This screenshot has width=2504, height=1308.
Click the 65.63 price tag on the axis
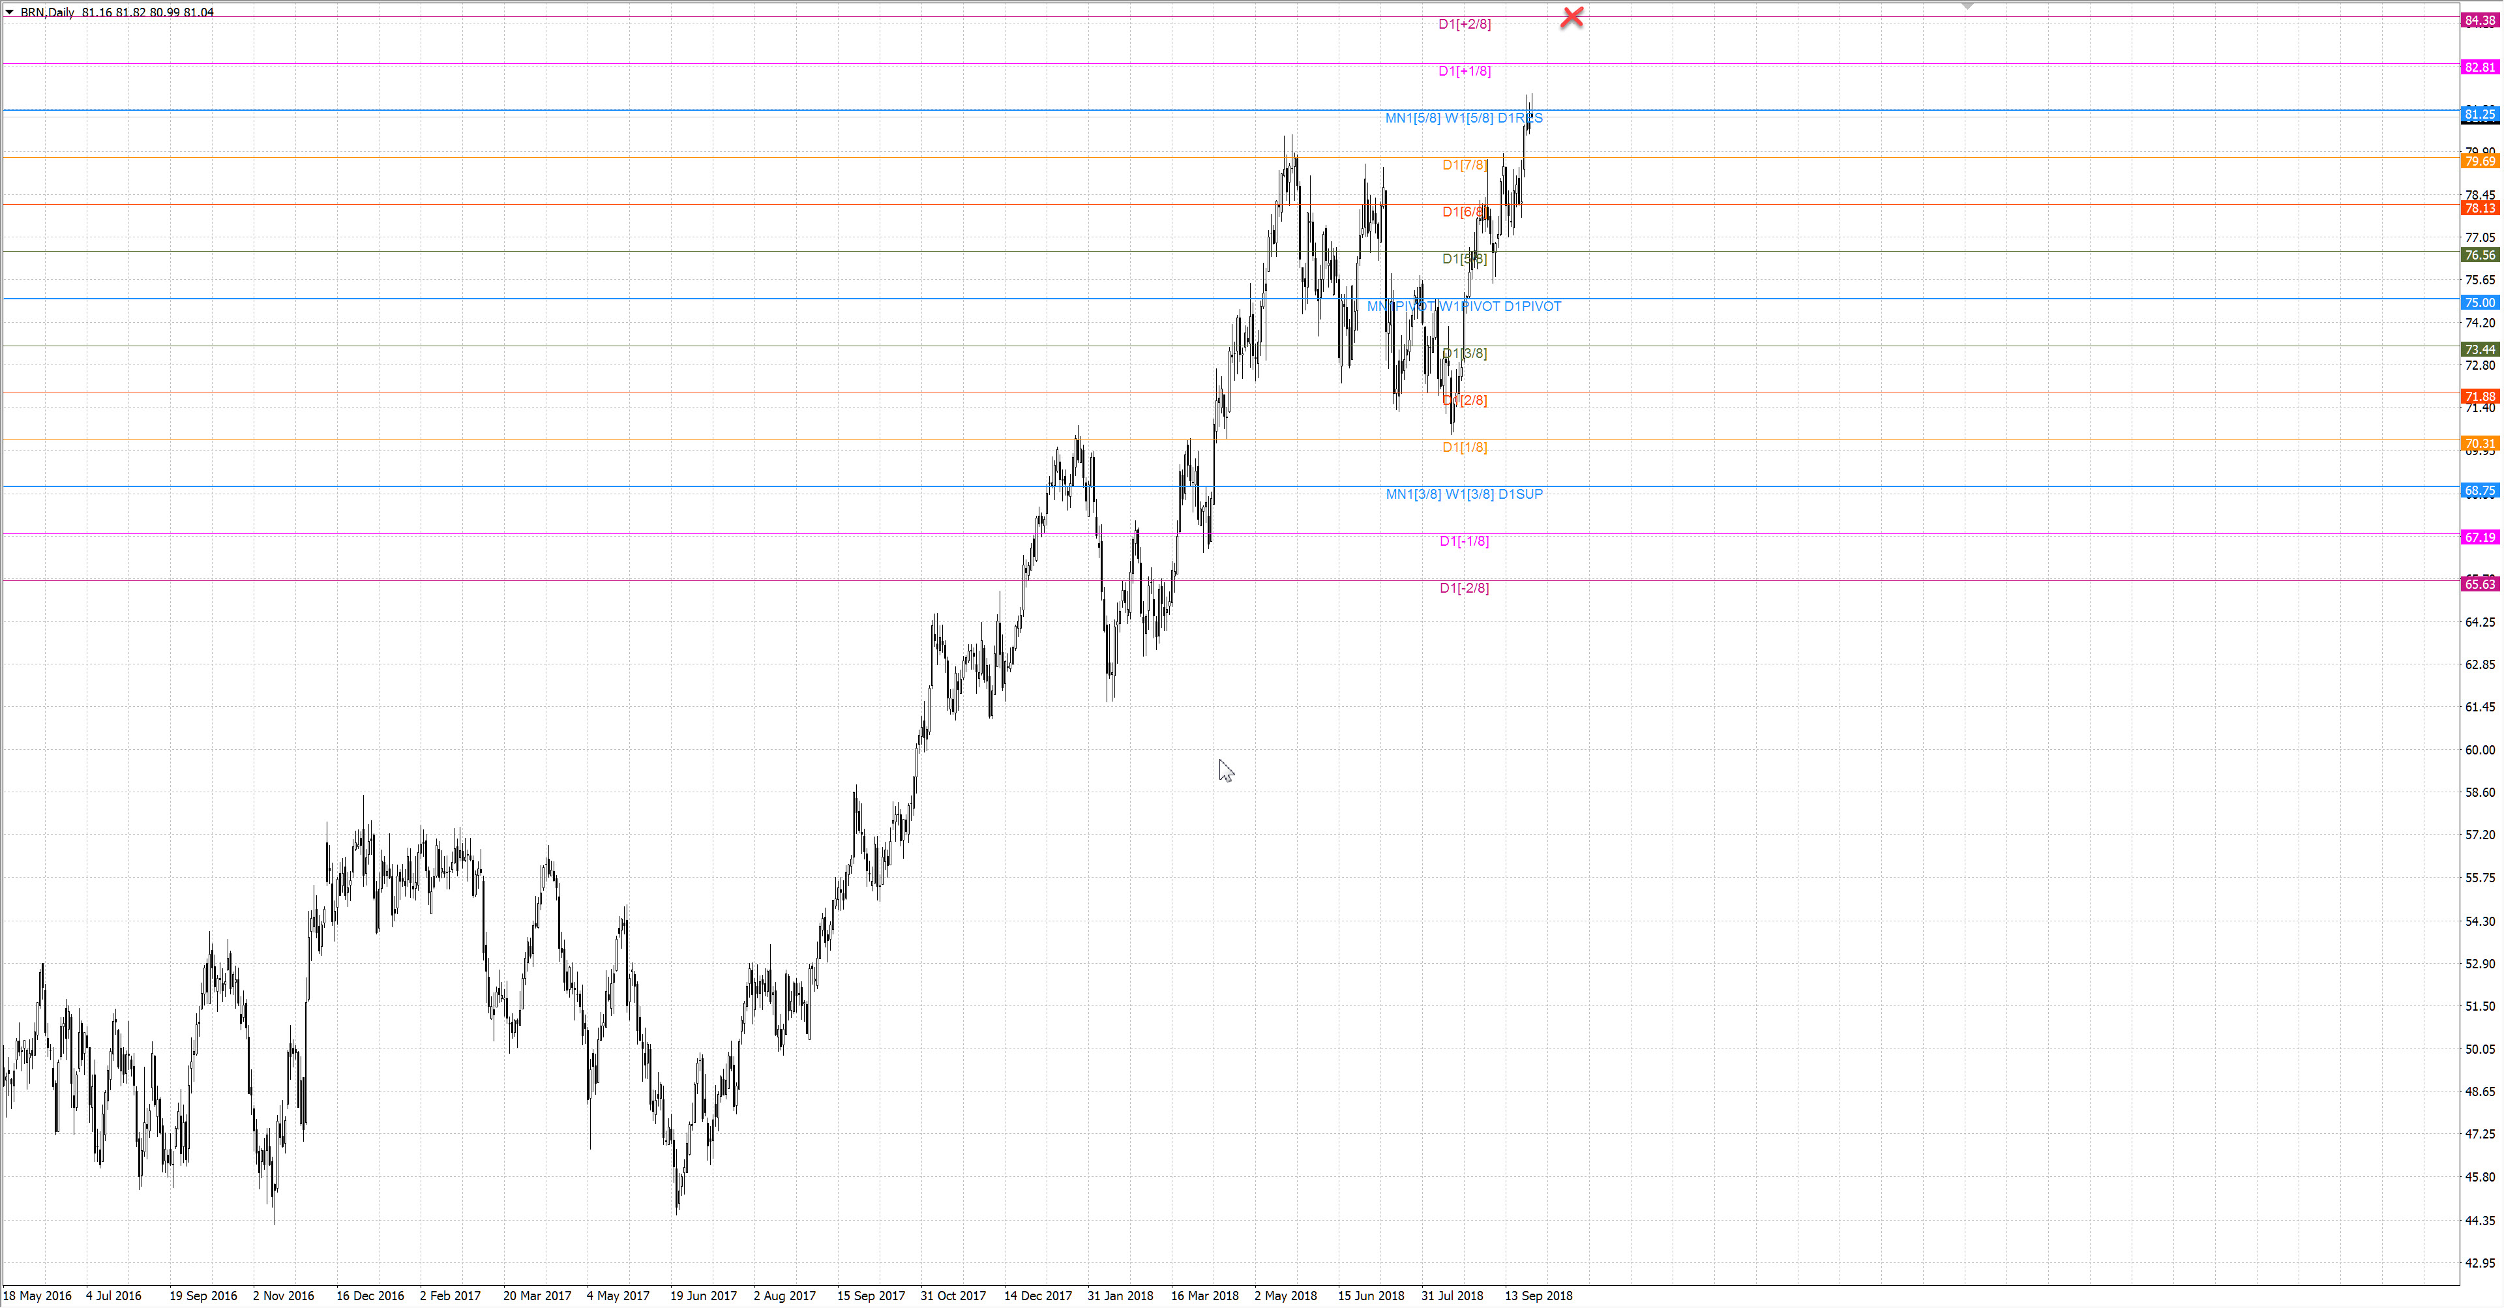coord(2480,584)
